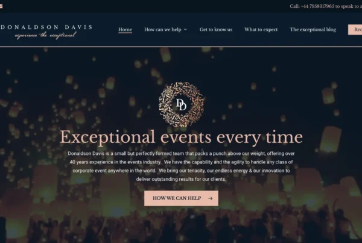Click the arrow icon inside How We Can Help button
The image size is (362, 243).
coord(210,198)
